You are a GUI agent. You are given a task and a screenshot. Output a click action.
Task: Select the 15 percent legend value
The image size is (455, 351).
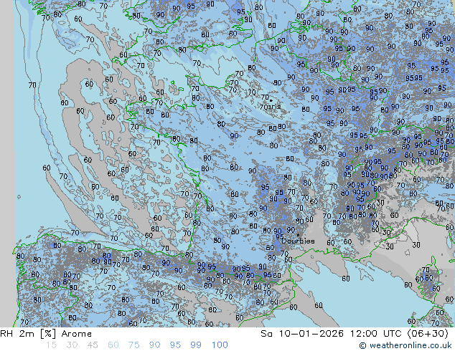(x=51, y=345)
